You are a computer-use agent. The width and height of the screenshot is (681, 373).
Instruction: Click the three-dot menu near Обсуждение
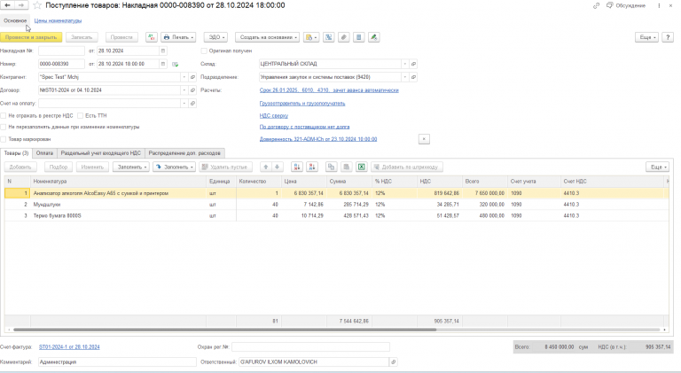pyautogui.click(x=659, y=5)
